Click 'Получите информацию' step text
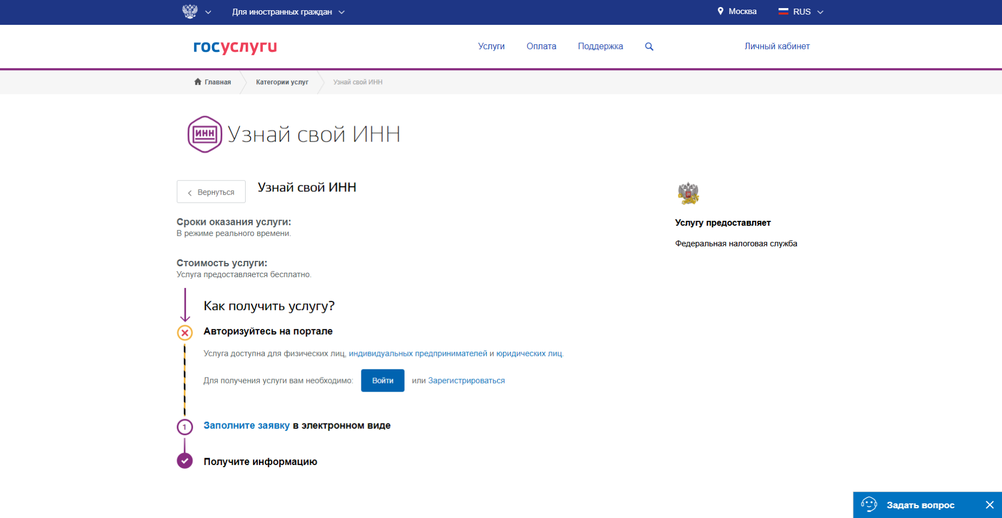The height and width of the screenshot is (518, 1002). [x=260, y=462]
